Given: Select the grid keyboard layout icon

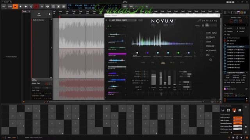Looking at the screenshot, I should pos(239,110).
